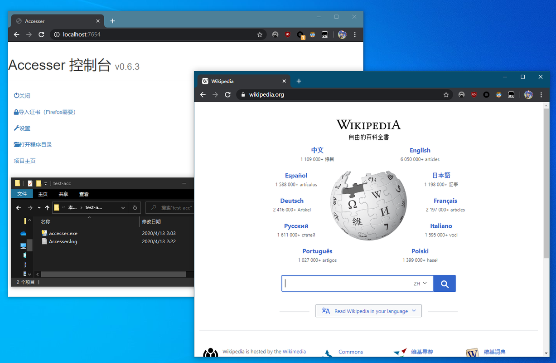The height and width of the screenshot is (363, 556).
Task: Open Chrome menu in the Accesser window
Action: tap(355, 34)
